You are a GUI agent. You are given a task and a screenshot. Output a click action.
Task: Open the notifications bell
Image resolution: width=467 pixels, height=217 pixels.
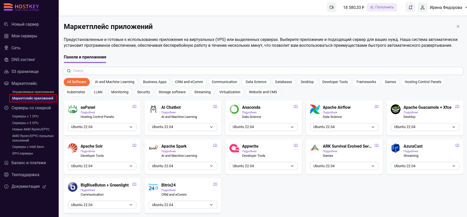410,7
